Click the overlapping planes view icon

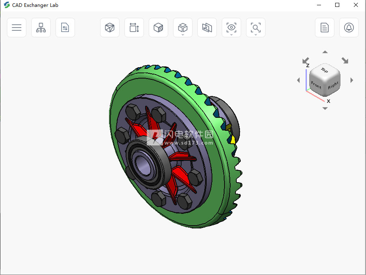click(x=207, y=28)
